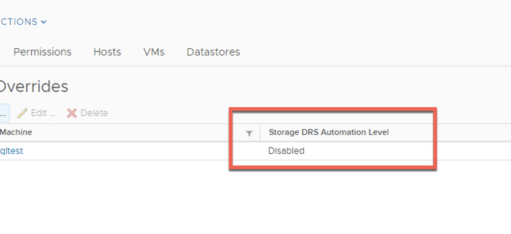The image size is (511, 234).
Task: Click the Delete button label
Action: pyautogui.click(x=94, y=113)
